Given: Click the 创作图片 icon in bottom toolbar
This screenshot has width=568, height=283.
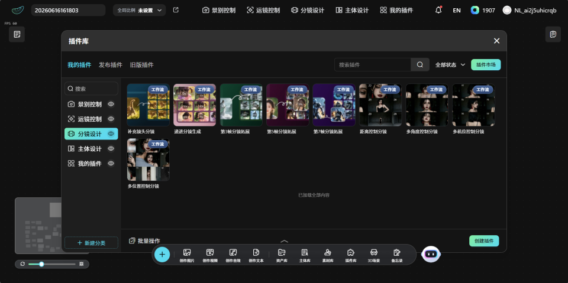Looking at the screenshot, I should click(x=187, y=253).
